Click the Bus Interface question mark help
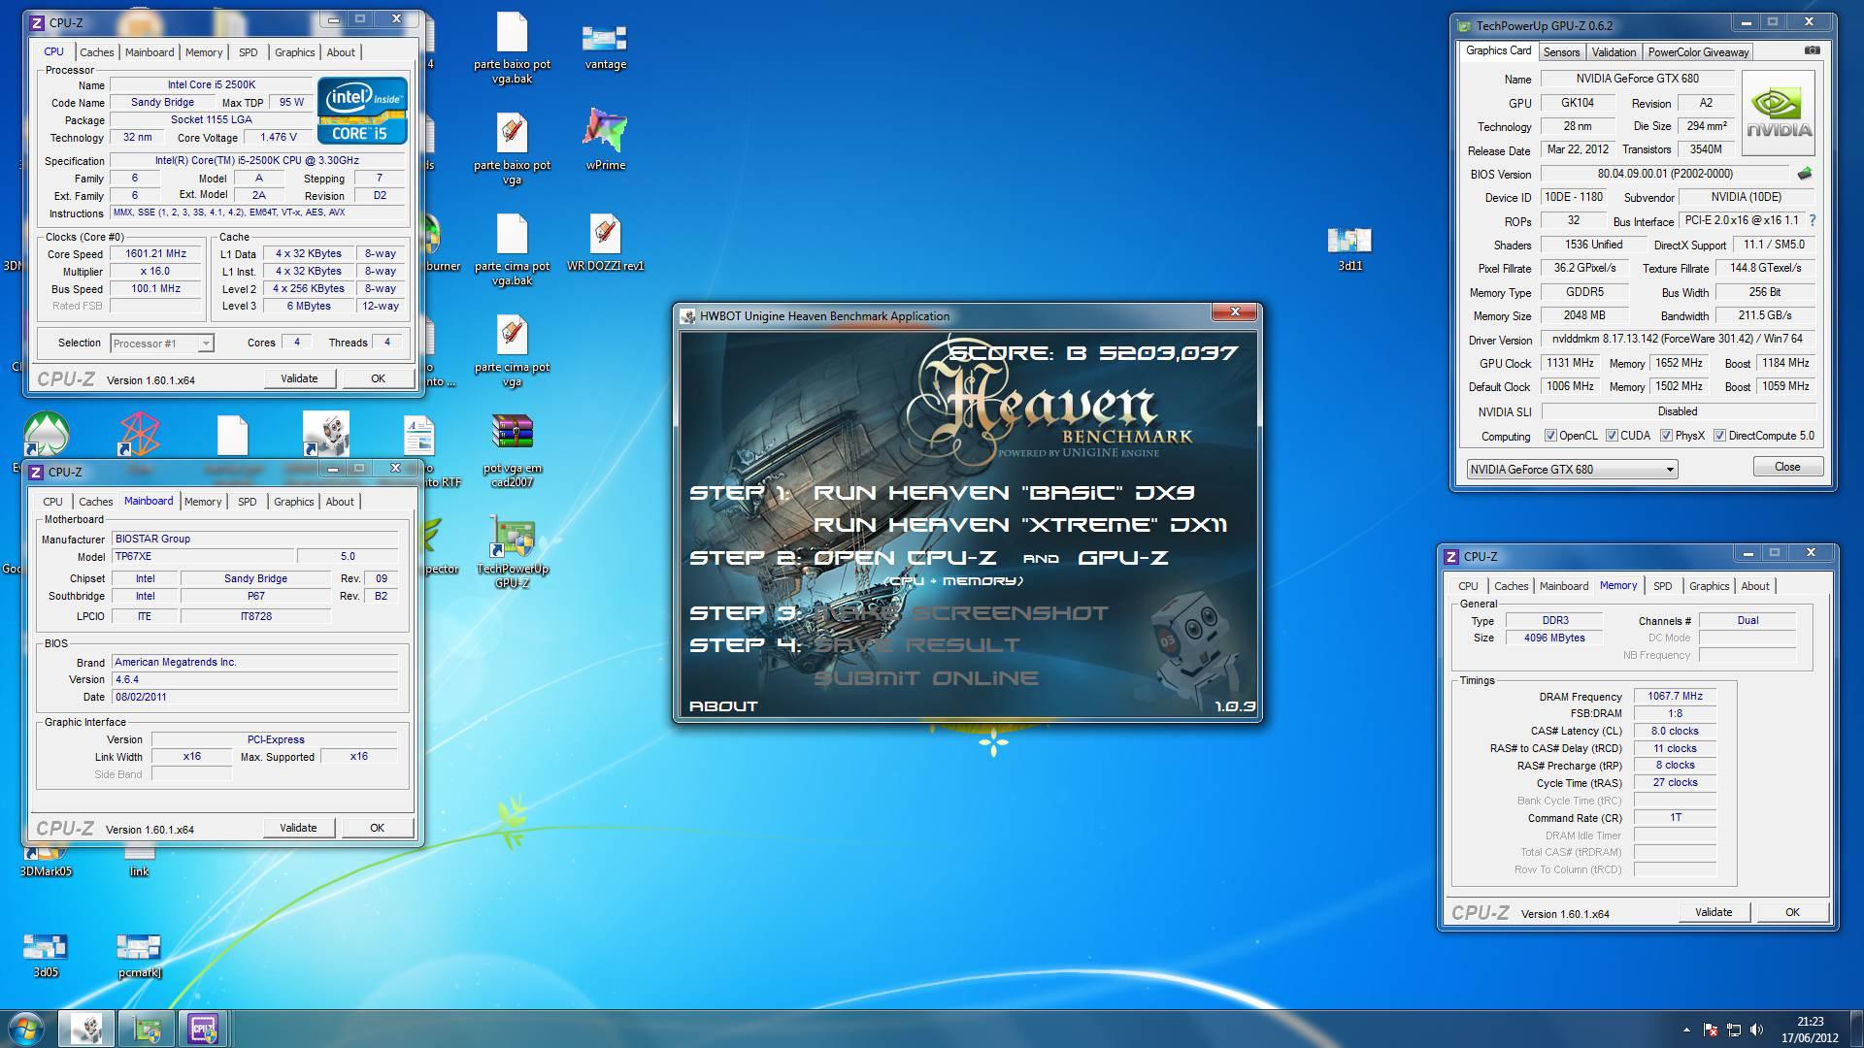This screenshot has width=1864, height=1048. click(x=1812, y=220)
